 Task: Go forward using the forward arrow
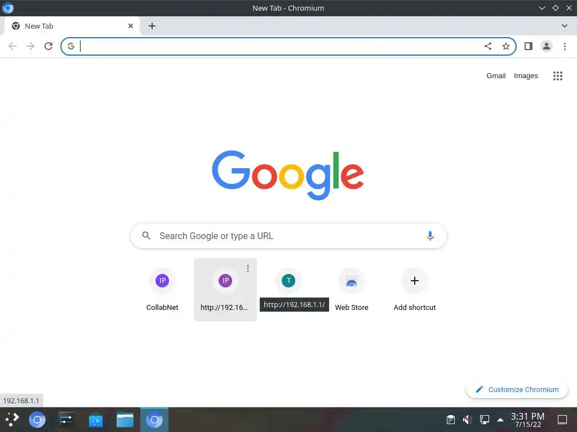coord(30,46)
